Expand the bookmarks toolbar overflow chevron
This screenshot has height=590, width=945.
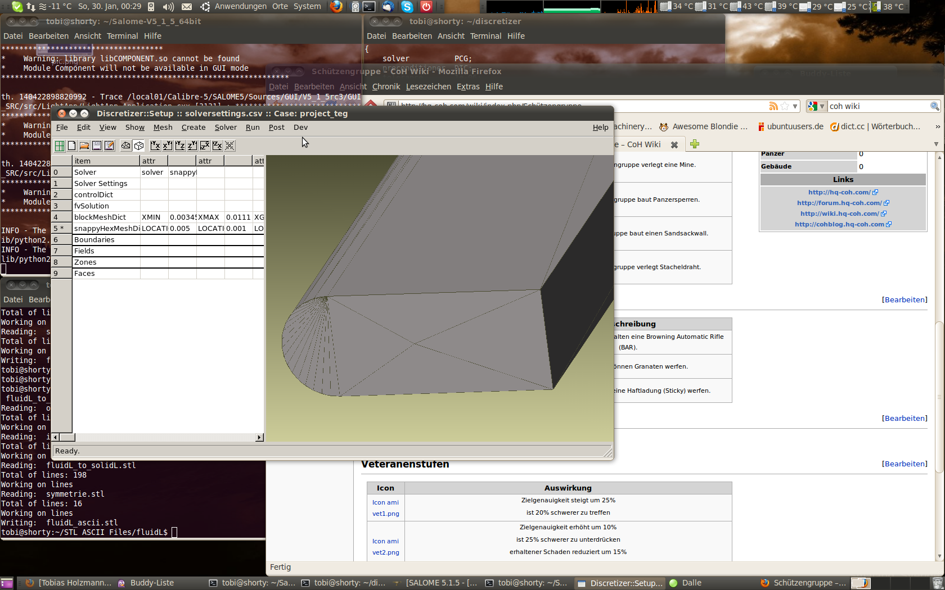tap(937, 127)
